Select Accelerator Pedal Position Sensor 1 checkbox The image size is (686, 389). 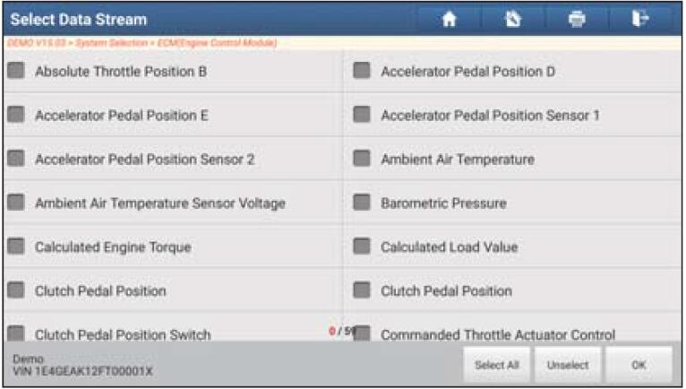click(x=362, y=115)
